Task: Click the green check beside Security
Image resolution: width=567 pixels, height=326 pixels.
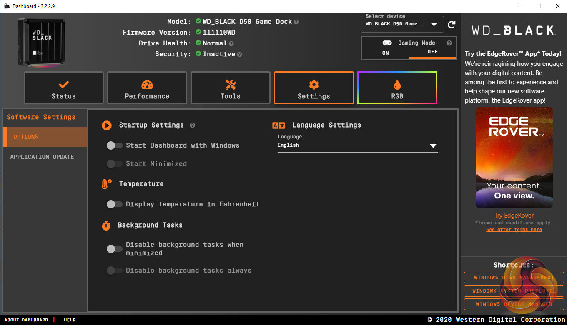Action: (x=198, y=54)
